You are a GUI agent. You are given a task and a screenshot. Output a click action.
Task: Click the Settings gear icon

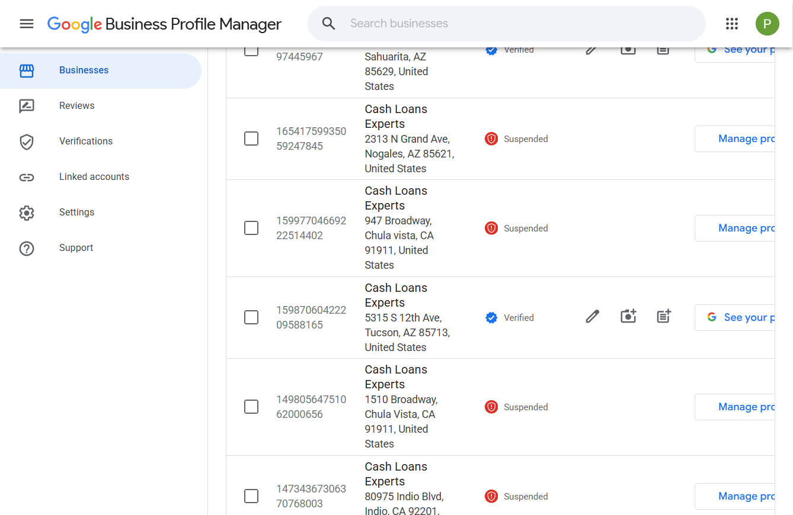coord(27,213)
